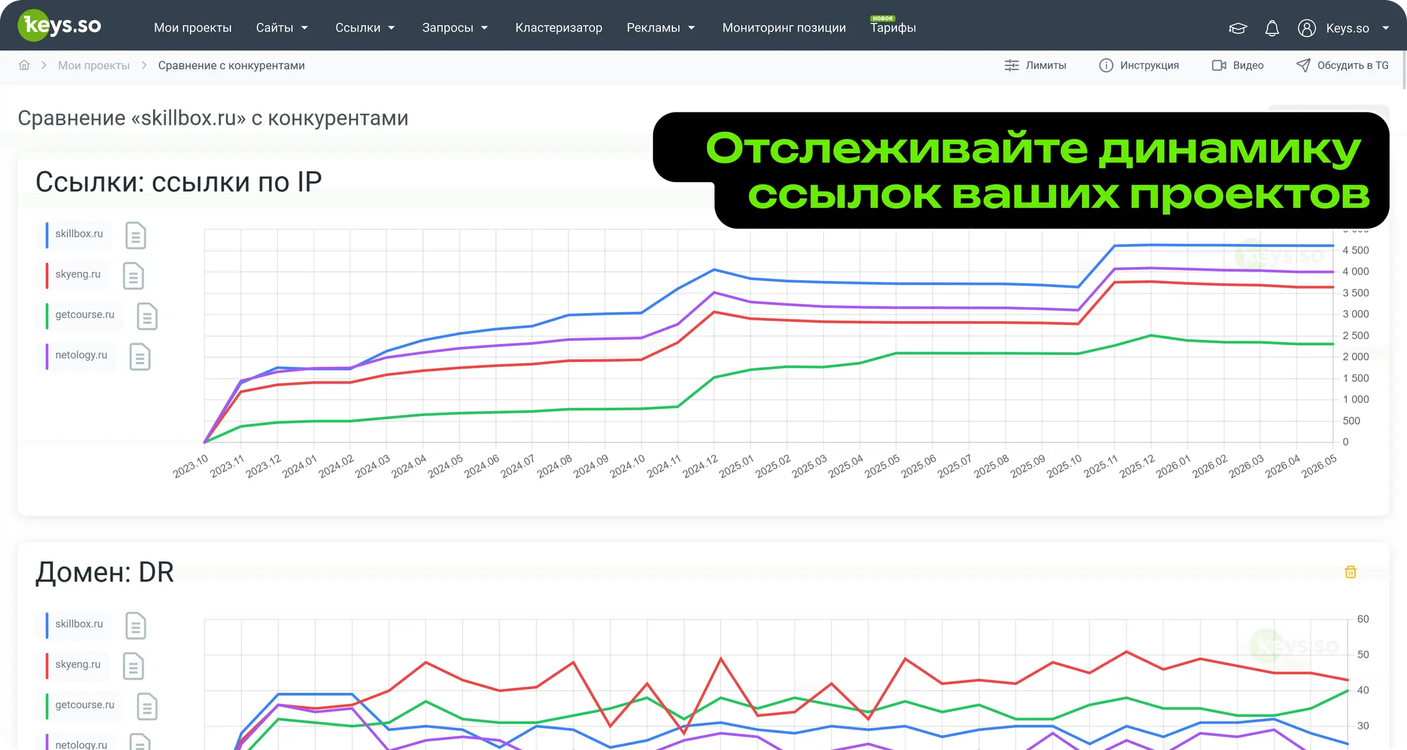This screenshot has width=1407, height=750.
Task: Open the education cap icon in header
Action: pyautogui.click(x=1238, y=28)
